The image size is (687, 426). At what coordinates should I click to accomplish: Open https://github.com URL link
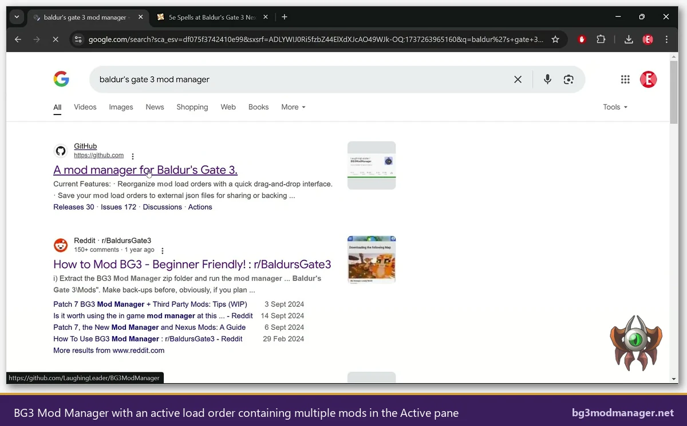point(98,155)
